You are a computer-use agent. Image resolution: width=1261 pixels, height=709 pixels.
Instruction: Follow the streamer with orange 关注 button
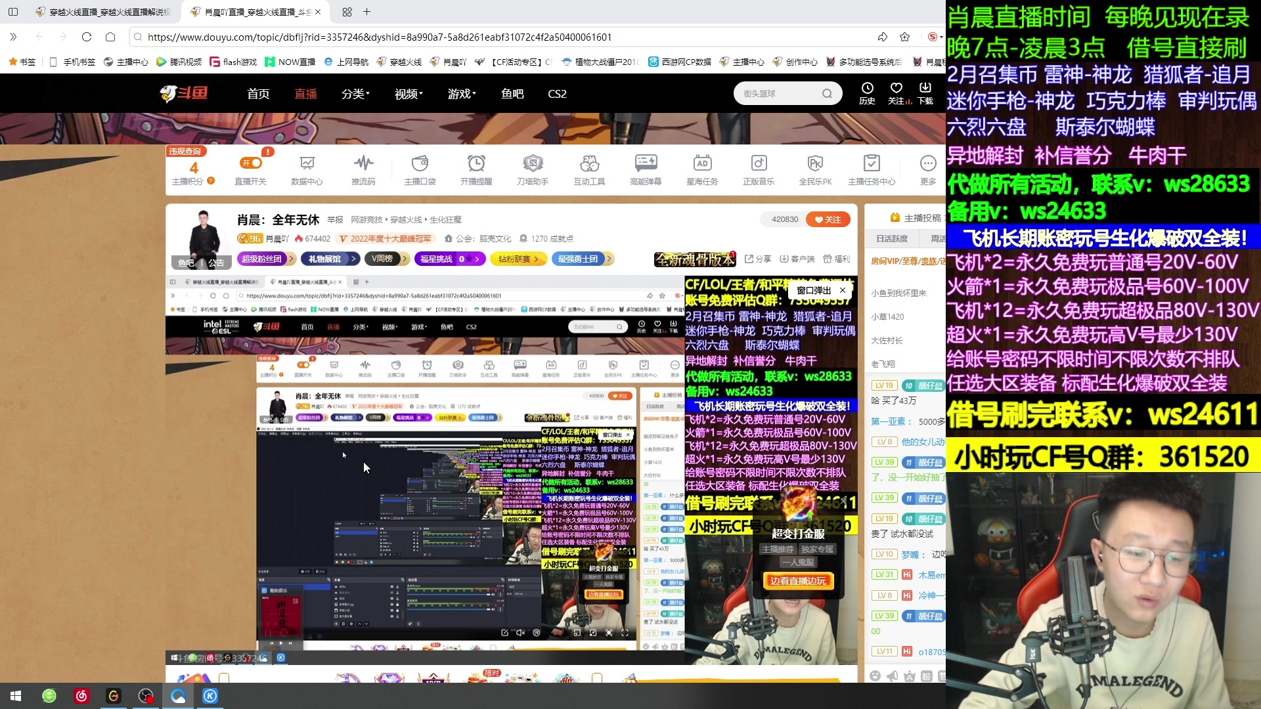coord(828,219)
